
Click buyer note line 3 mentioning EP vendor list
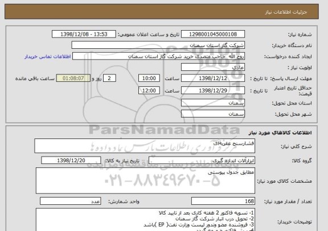coord(199,225)
